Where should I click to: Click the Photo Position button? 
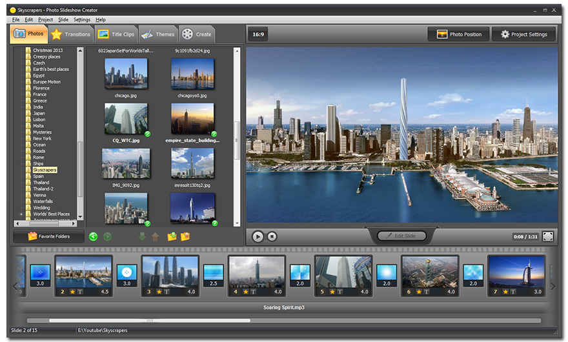click(459, 34)
